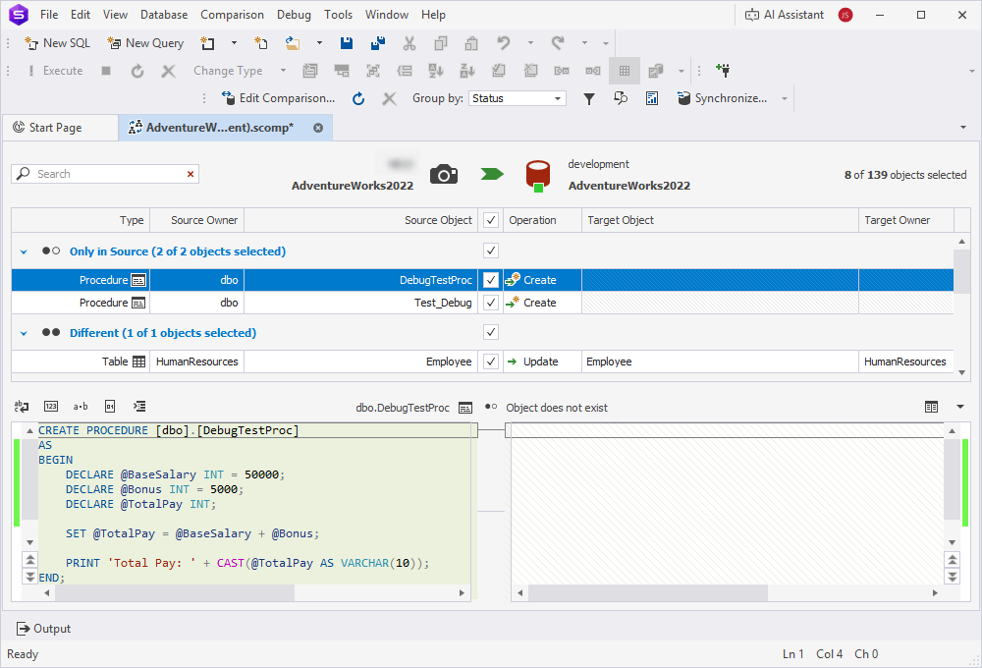The width and height of the screenshot is (982, 668).
Task: Uncheck the DebugTestProc row checkbox
Action: [491, 280]
